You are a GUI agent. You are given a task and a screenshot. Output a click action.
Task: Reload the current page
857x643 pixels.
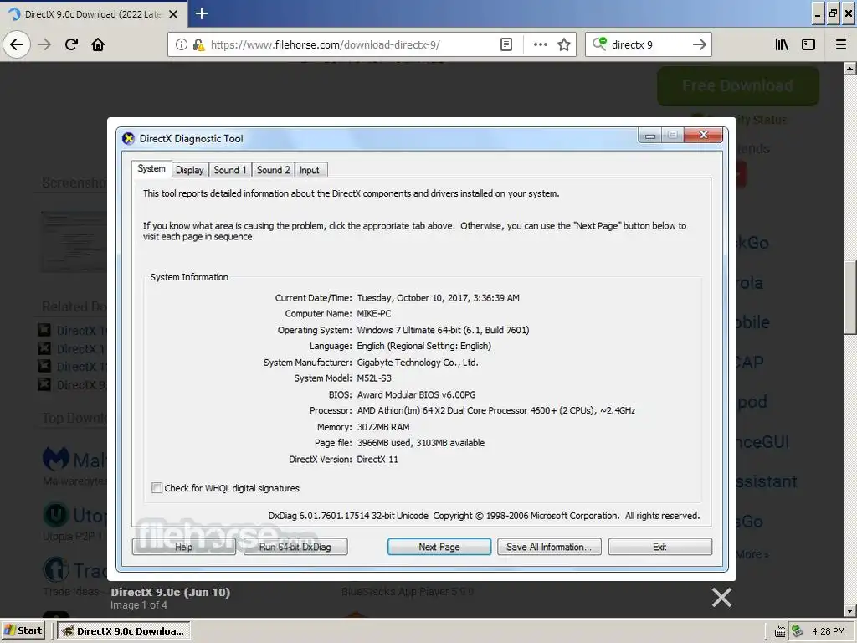[71, 44]
